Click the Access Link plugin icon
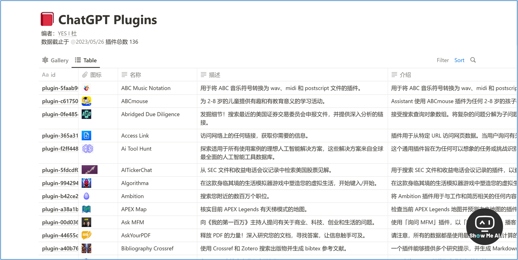This screenshot has height=260, width=518. point(86,135)
